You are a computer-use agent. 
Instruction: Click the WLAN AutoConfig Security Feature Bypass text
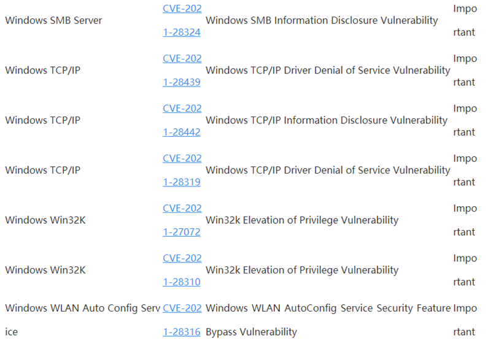click(328, 309)
